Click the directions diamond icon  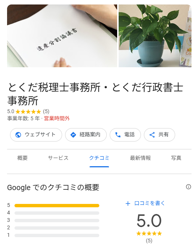pos(73,135)
